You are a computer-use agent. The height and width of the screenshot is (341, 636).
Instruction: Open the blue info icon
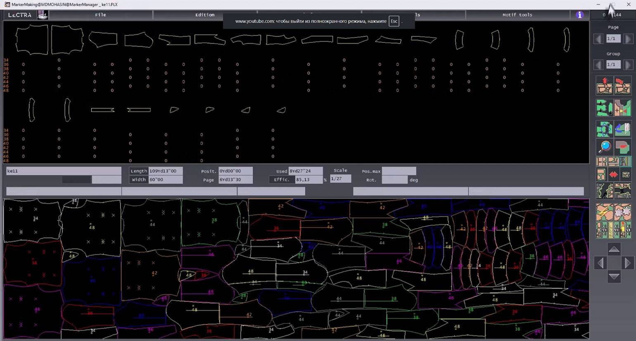(x=579, y=15)
